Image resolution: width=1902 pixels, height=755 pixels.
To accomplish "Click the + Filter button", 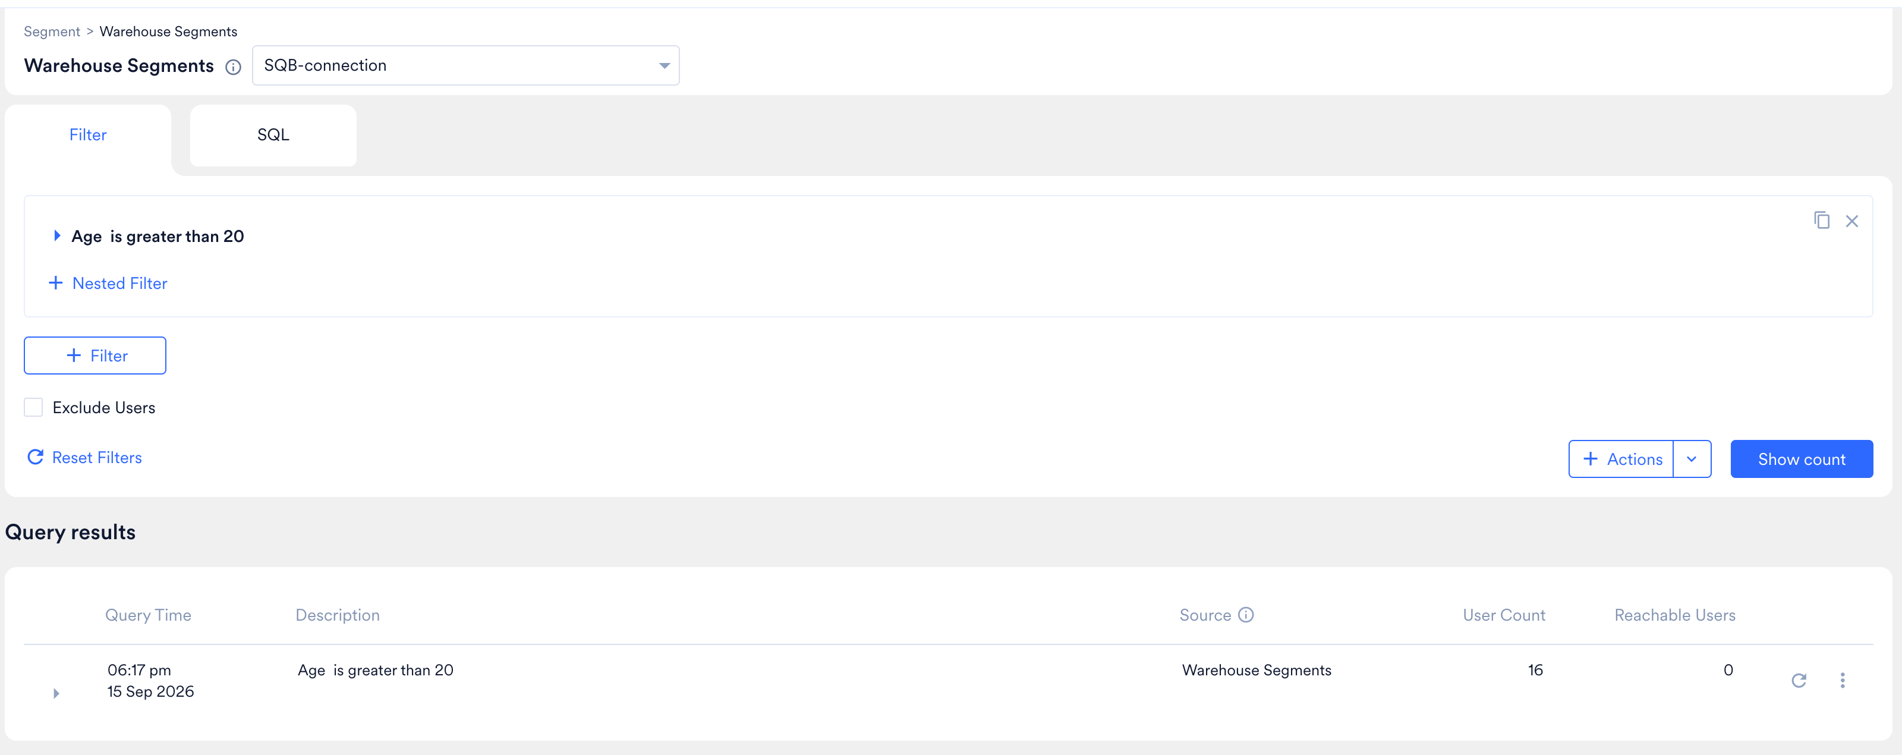I will (x=95, y=356).
